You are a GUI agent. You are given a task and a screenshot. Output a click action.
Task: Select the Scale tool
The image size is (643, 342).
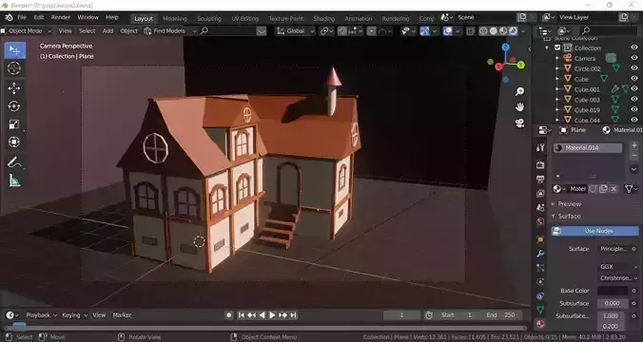[14, 124]
